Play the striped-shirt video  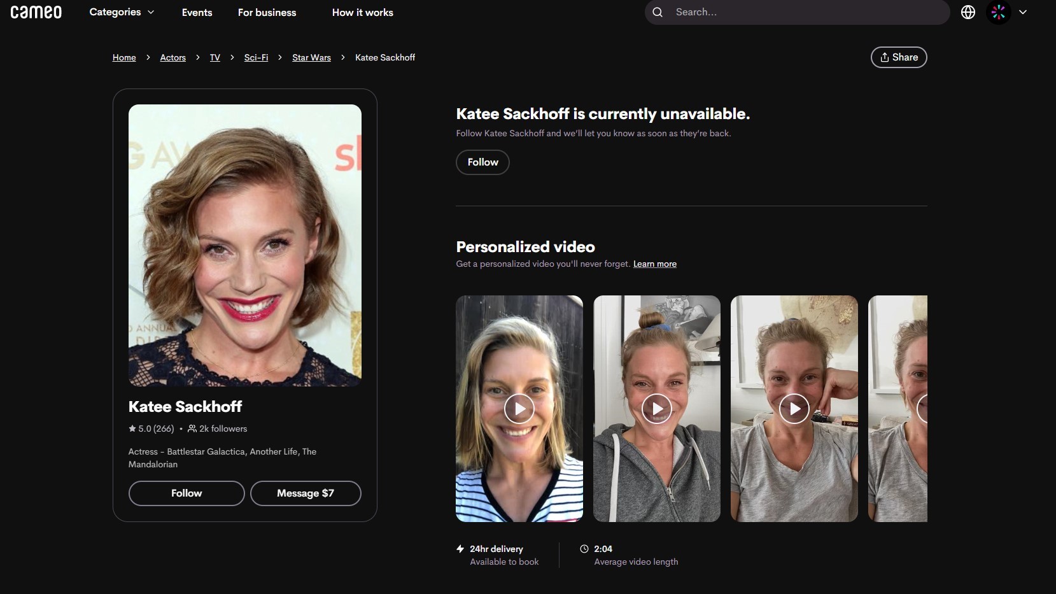tap(519, 409)
